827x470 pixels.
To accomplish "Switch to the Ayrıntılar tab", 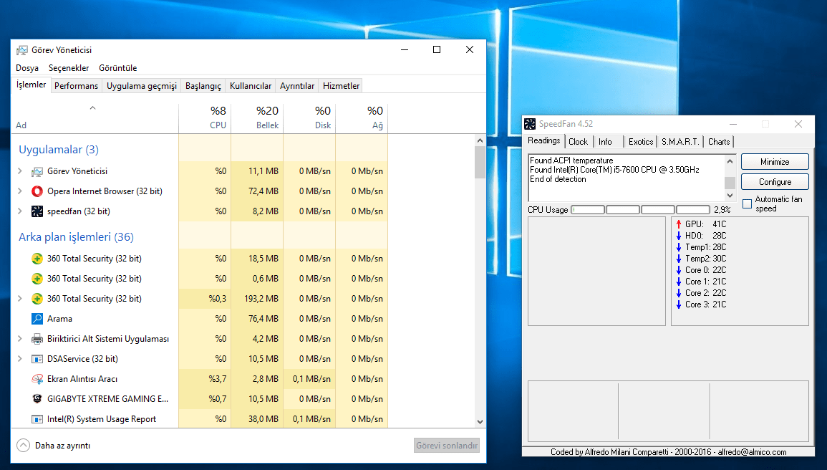I will (297, 86).
